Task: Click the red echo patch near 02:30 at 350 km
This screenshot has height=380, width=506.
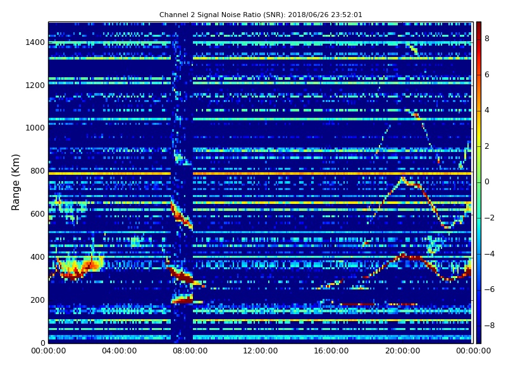Action: tap(94, 265)
